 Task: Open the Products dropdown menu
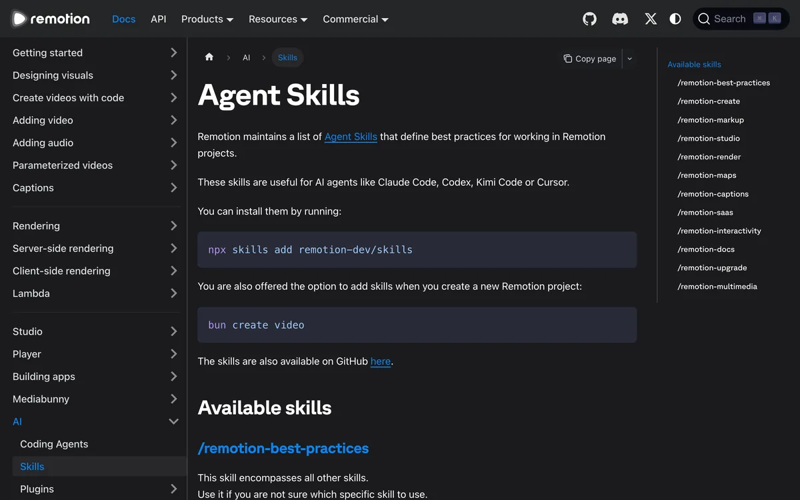click(x=207, y=19)
